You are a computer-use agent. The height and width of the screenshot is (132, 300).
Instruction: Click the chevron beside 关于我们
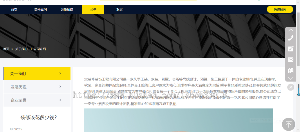[x=60, y=73]
